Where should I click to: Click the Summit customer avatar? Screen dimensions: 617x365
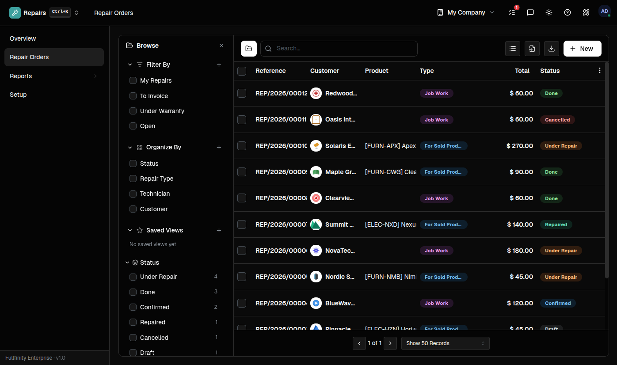[x=316, y=224]
